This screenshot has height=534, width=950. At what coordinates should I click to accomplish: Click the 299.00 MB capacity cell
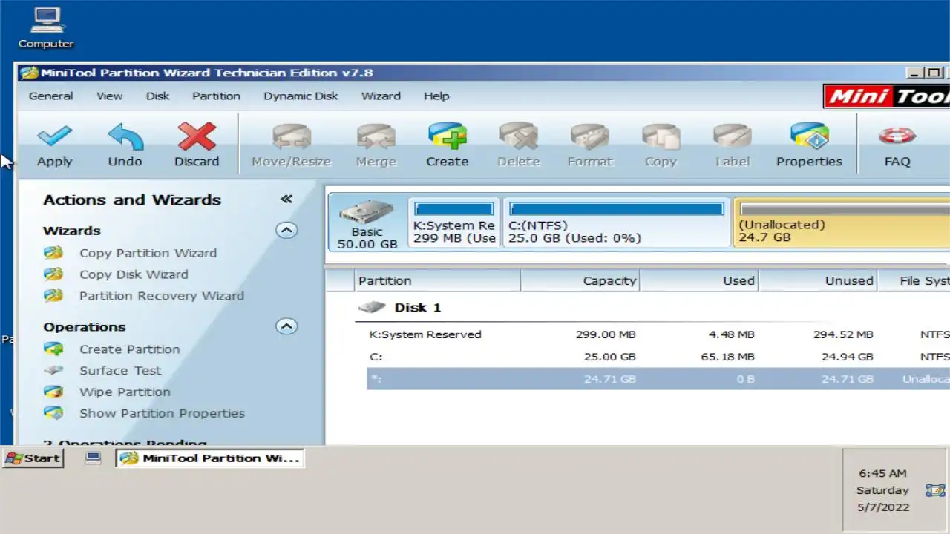(606, 334)
